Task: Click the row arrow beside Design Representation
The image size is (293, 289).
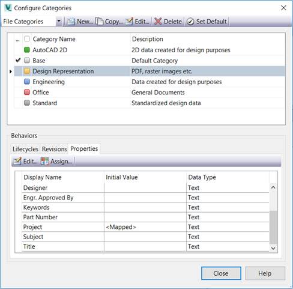Action: coord(11,71)
